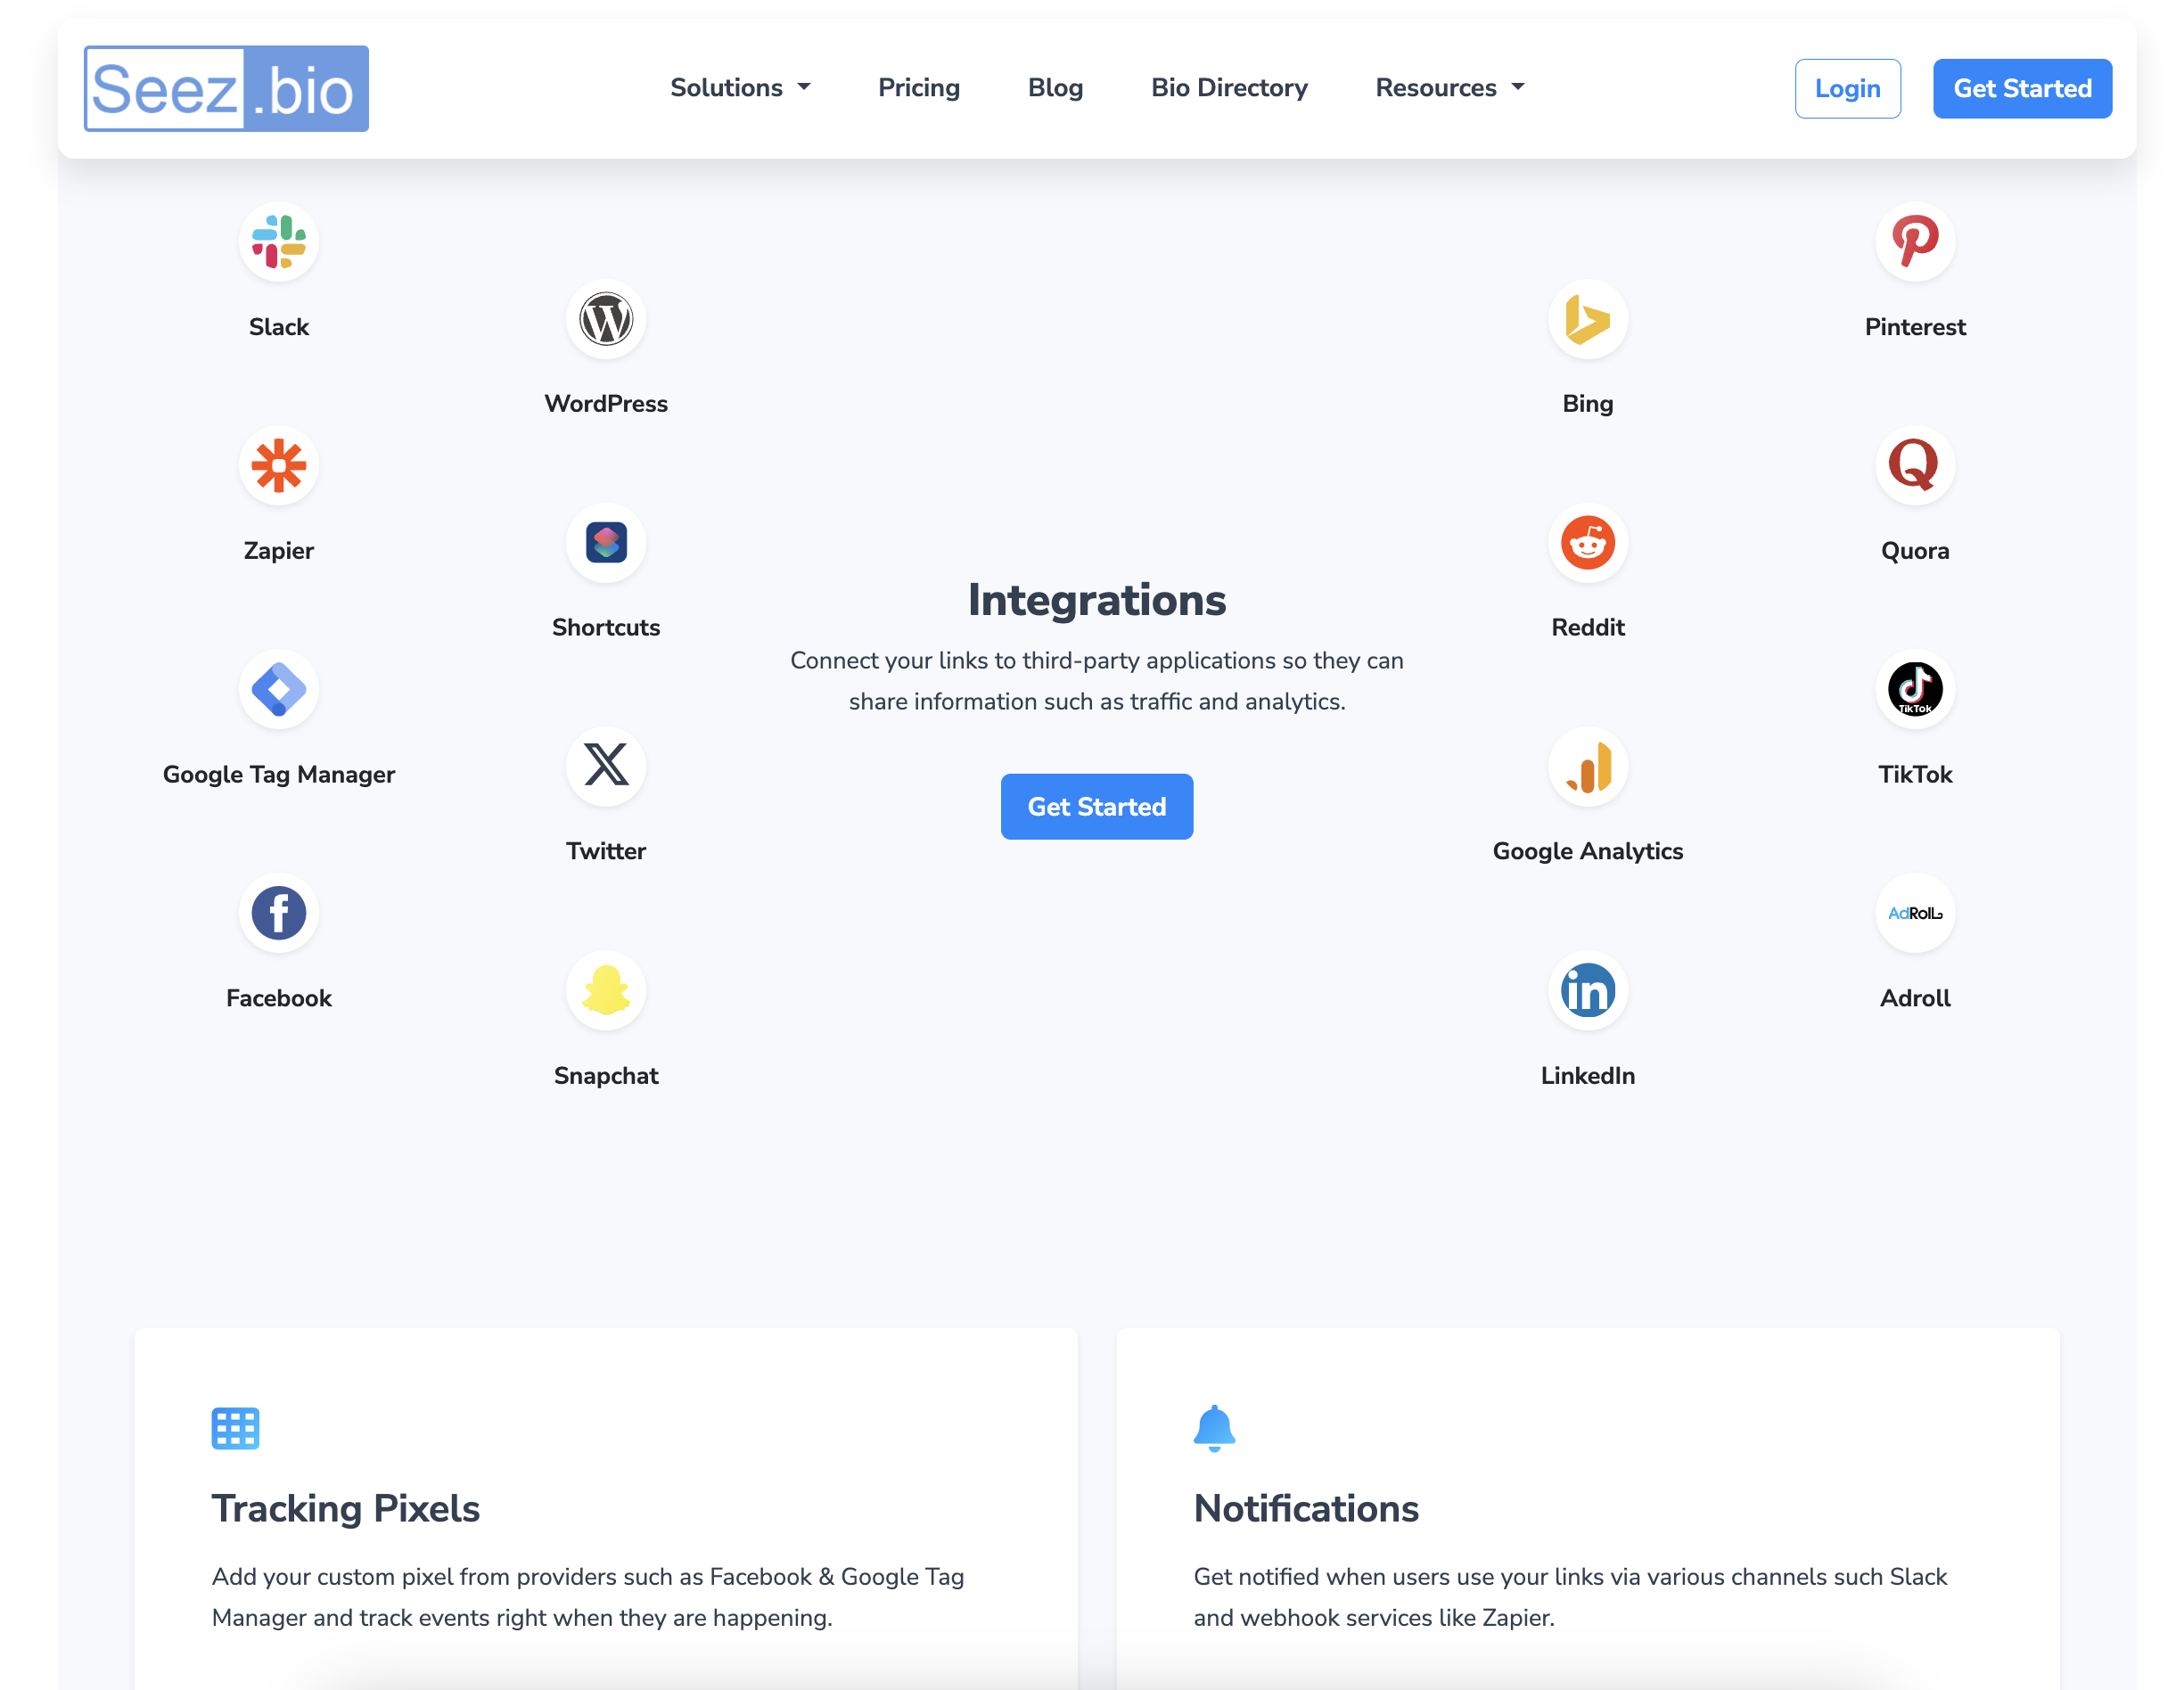2184x1690 pixels.
Task: Click the Tracking Pixels heading
Action: (346, 1508)
